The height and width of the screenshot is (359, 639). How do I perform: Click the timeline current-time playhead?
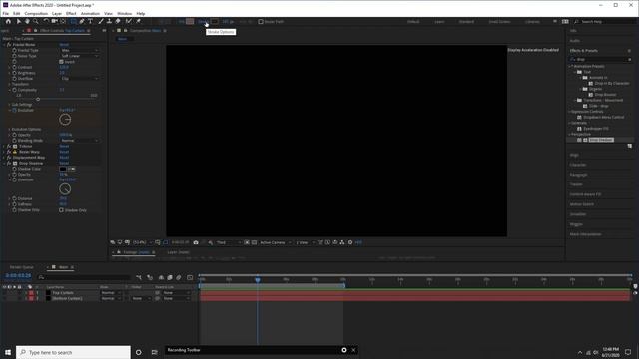(258, 279)
